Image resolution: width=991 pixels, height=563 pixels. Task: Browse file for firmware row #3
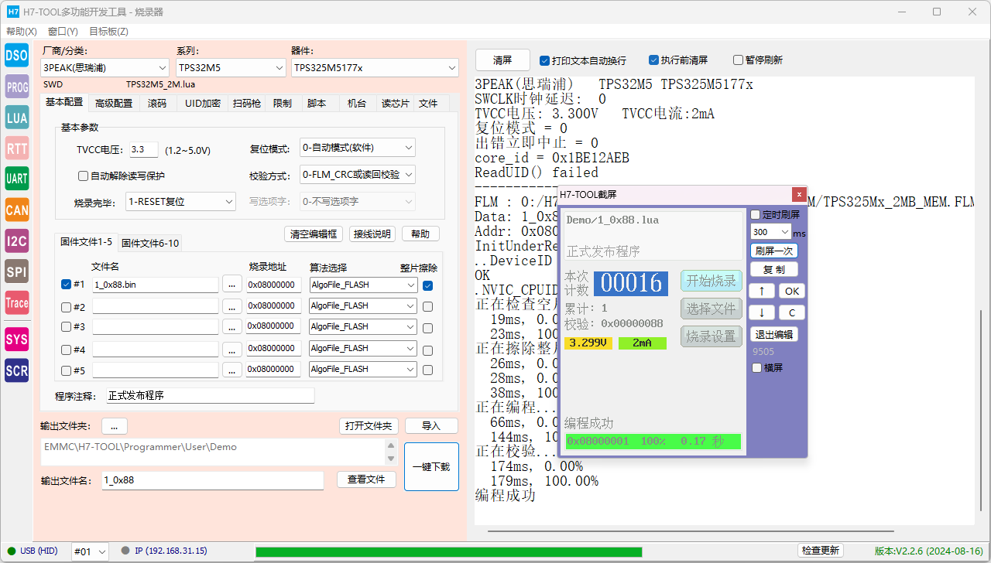click(232, 326)
